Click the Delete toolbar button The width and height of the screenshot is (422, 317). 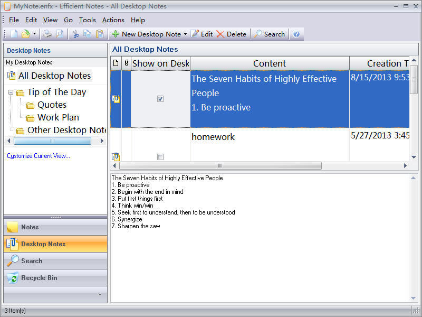point(232,34)
